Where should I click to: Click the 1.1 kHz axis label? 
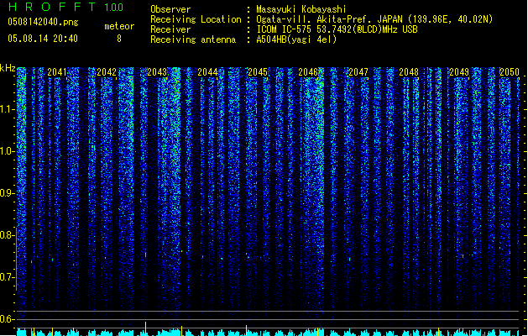(7, 109)
